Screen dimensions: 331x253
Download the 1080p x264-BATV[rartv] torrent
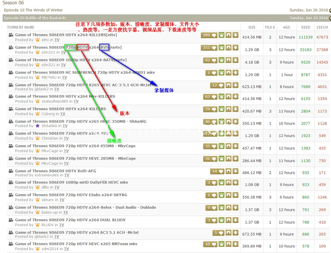[x=235, y=60]
